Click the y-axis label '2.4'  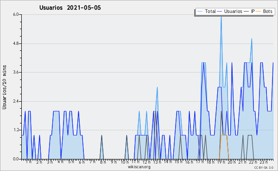point(16,101)
